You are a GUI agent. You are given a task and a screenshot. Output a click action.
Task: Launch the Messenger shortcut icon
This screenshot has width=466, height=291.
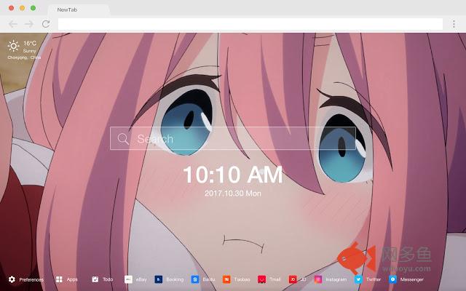(392, 279)
